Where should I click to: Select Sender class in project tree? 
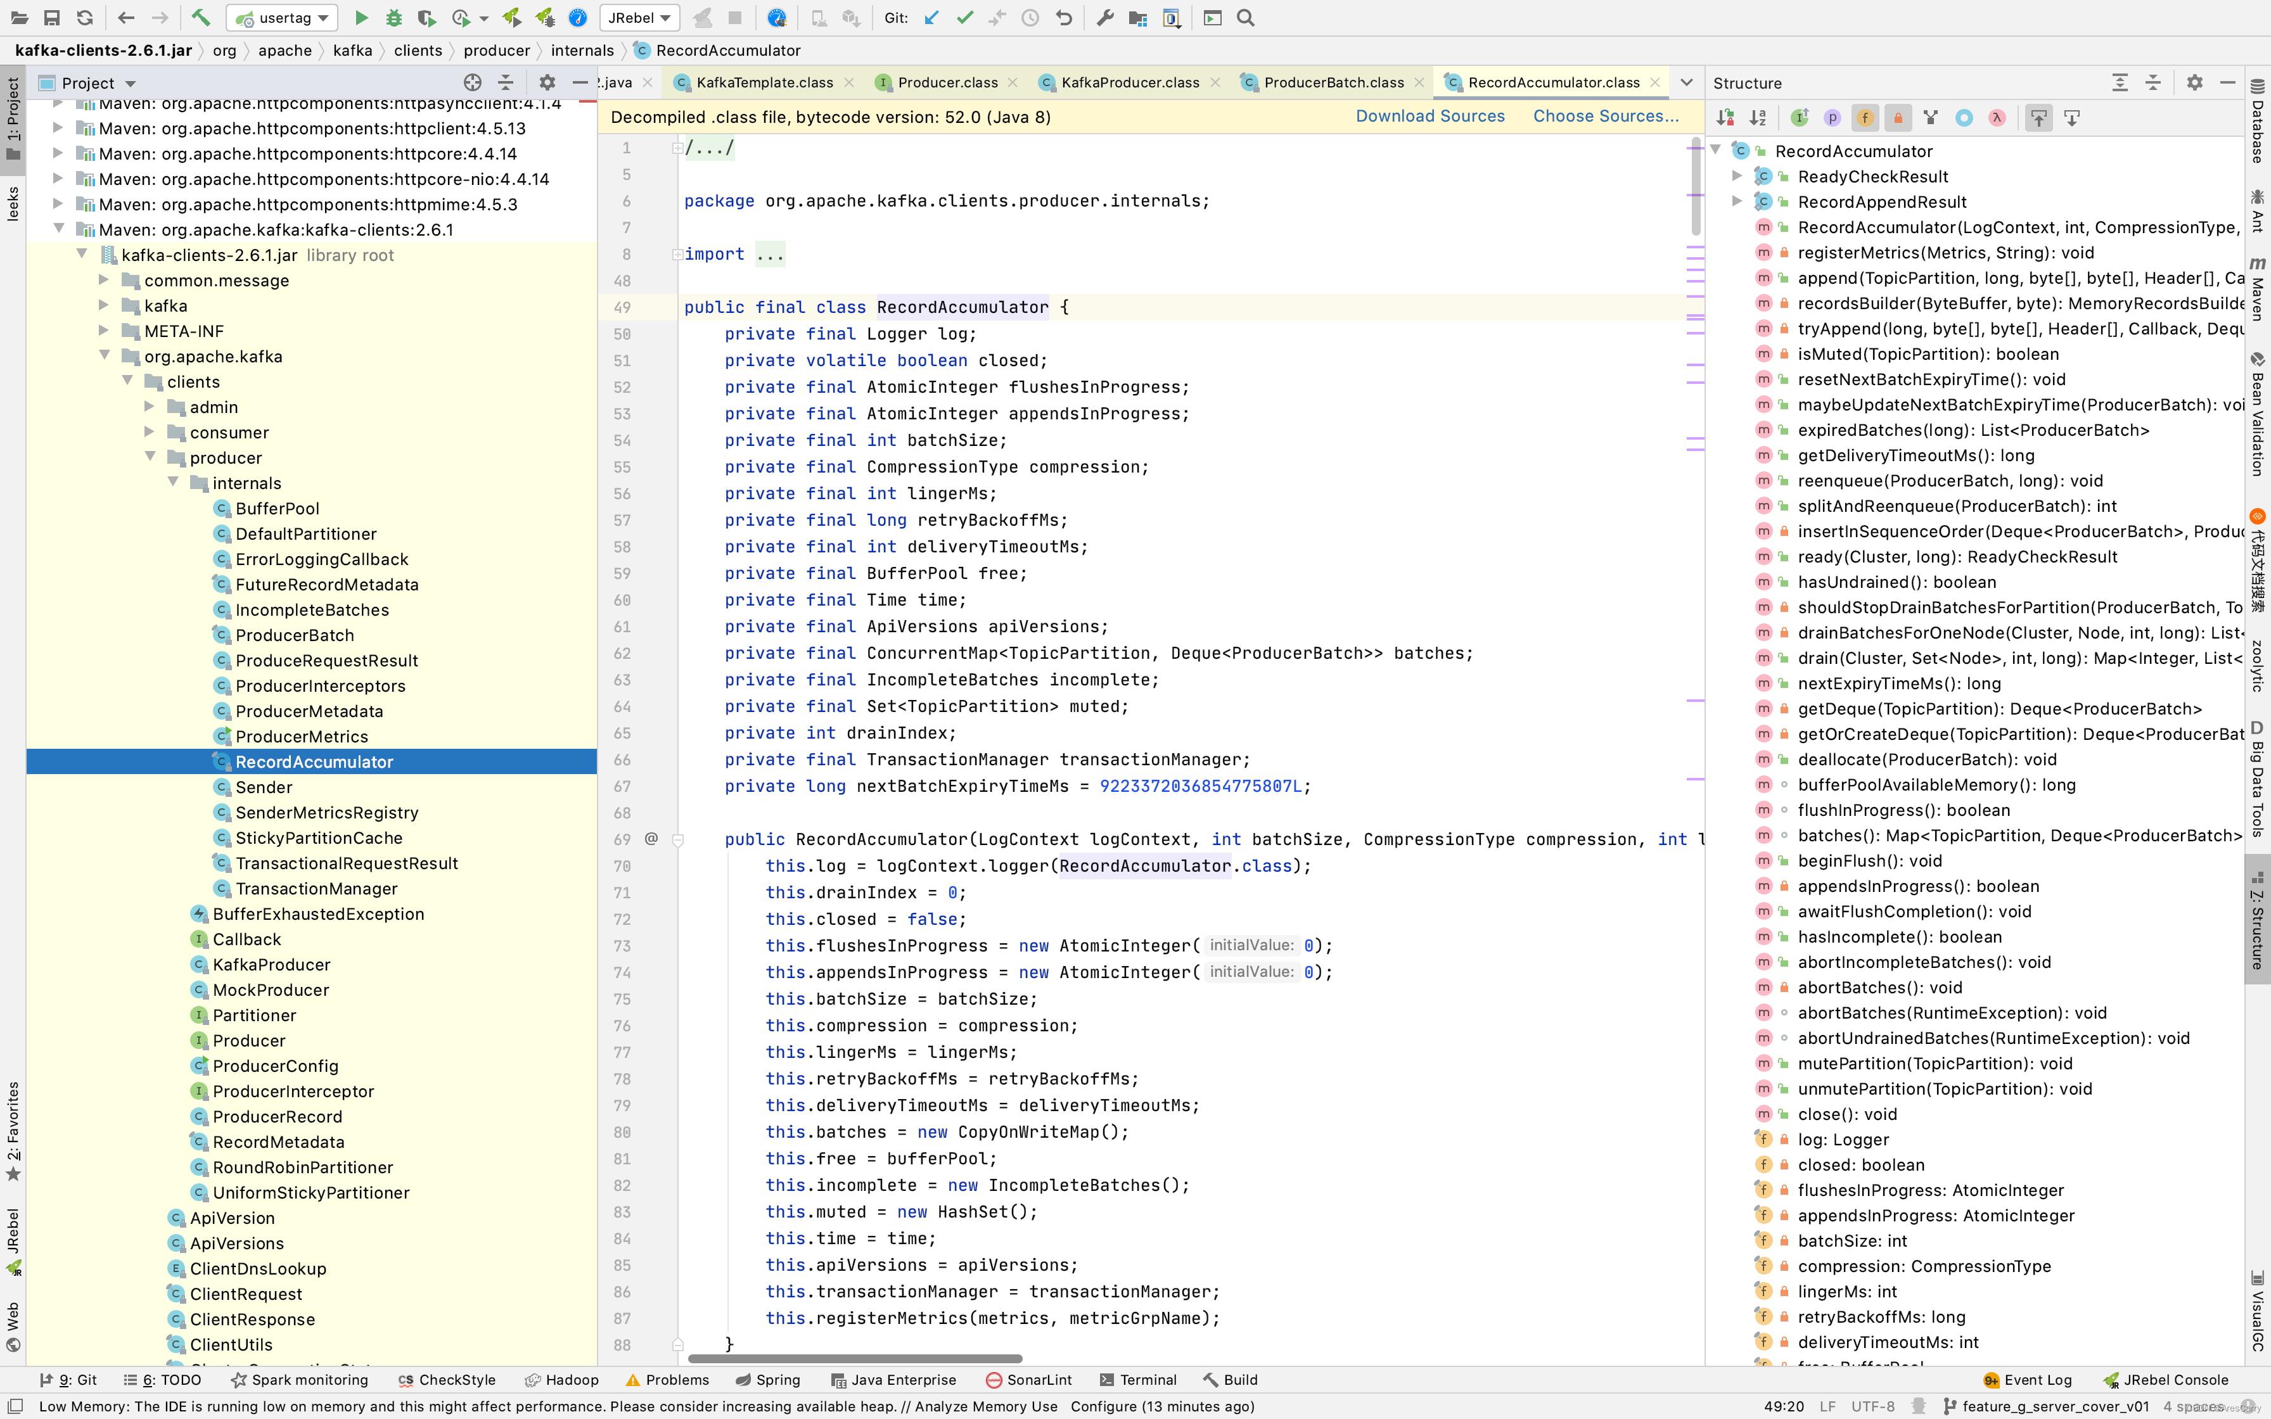click(x=264, y=786)
